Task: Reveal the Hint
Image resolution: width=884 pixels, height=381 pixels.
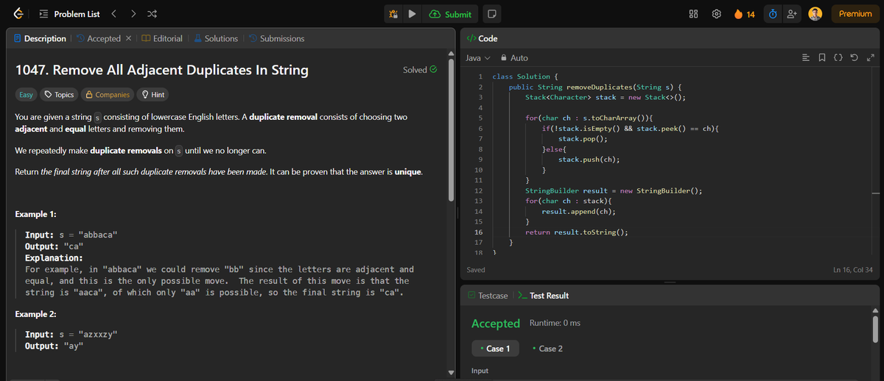Action: 152,94
